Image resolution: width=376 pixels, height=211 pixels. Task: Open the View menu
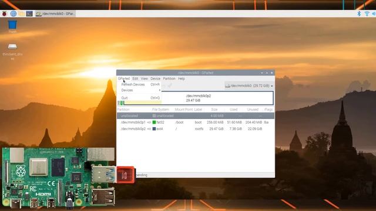(145, 79)
